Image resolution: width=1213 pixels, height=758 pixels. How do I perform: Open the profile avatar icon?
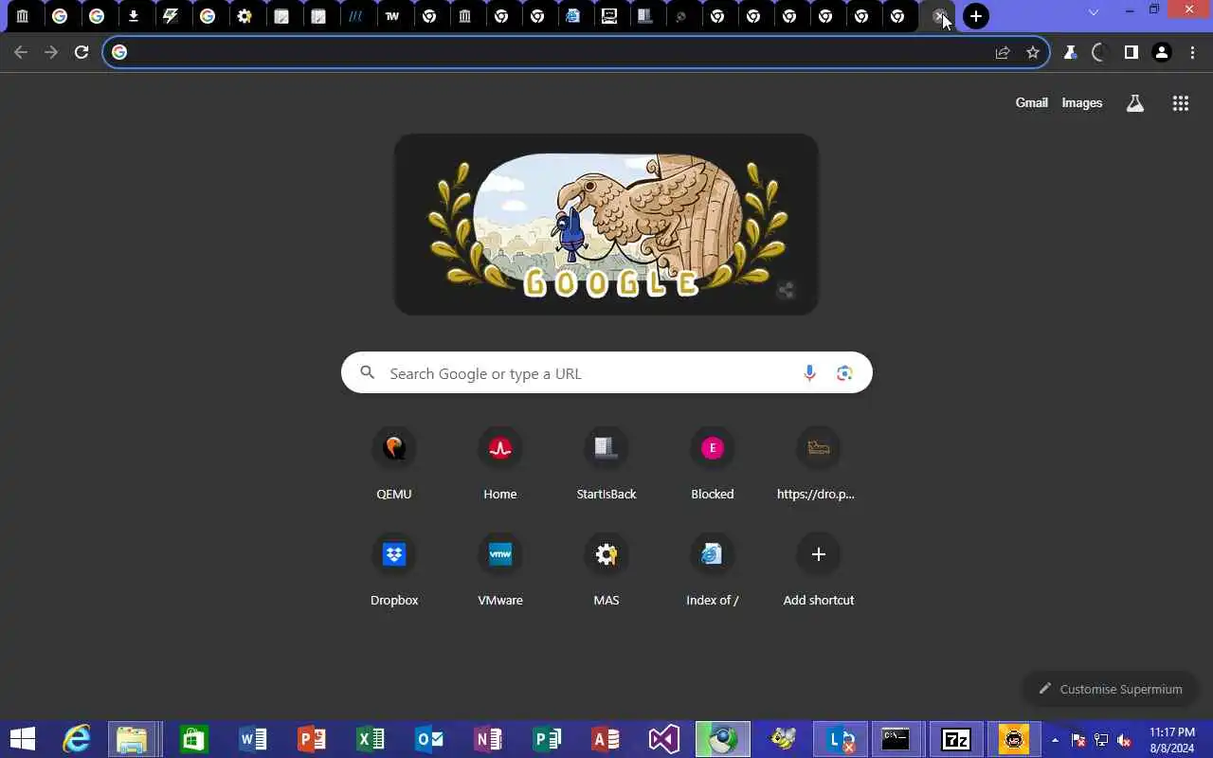click(x=1162, y=52)
